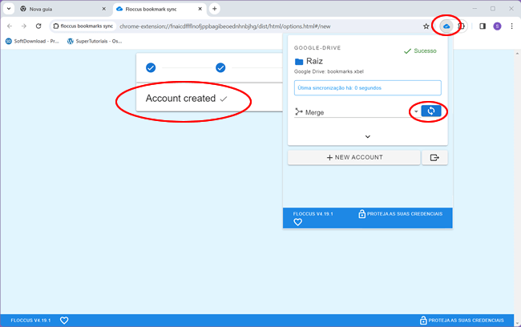
Task: Click the NEW ACCOUNT button
Action: tap(354, 157)
